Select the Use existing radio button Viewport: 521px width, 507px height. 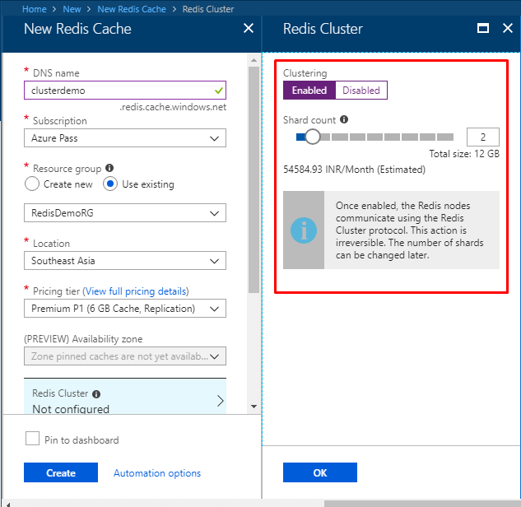(110, 184)
